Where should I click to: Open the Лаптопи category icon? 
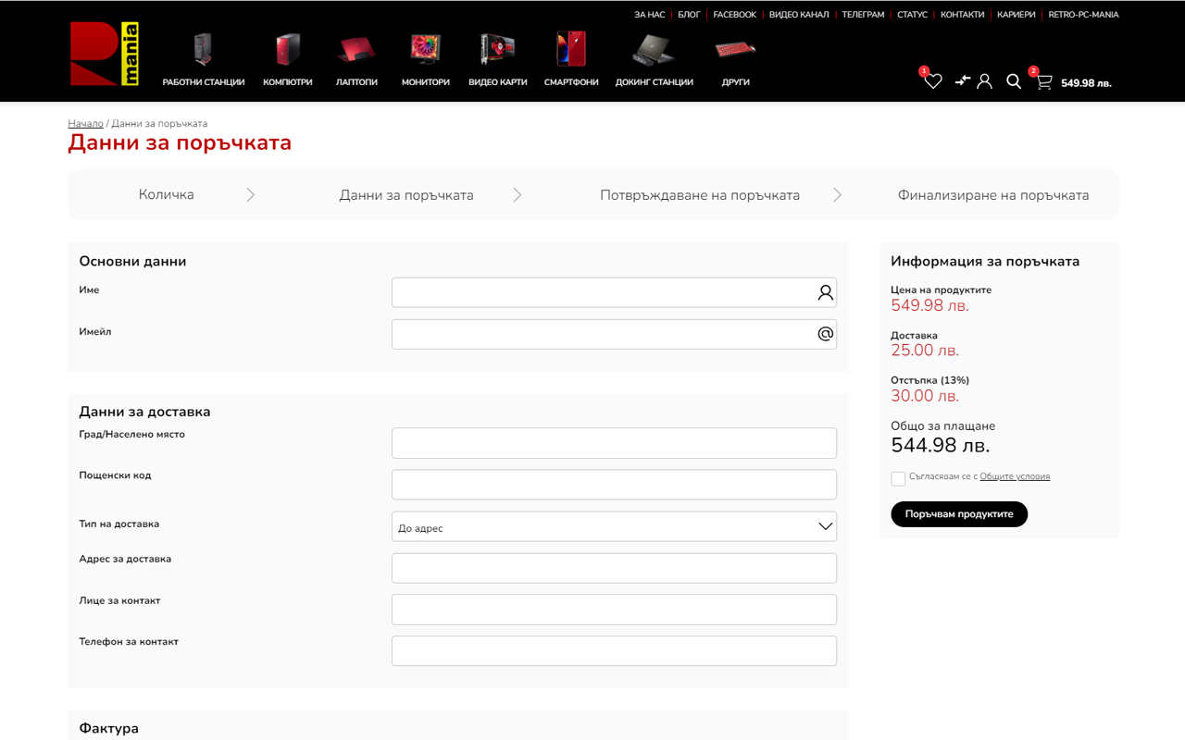pos(356,50)
